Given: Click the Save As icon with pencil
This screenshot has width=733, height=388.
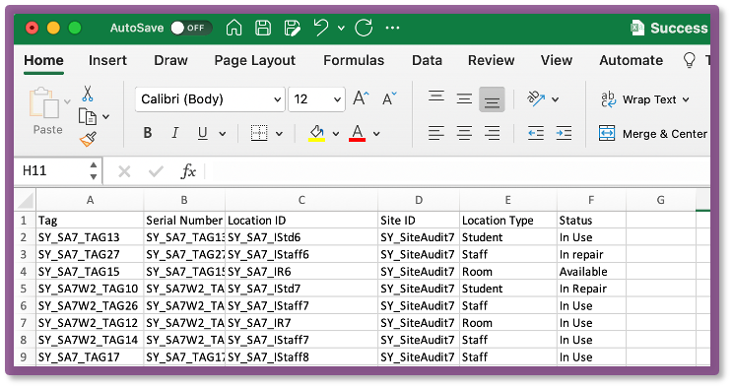Looking at the screenshot, I should point(293,28).
